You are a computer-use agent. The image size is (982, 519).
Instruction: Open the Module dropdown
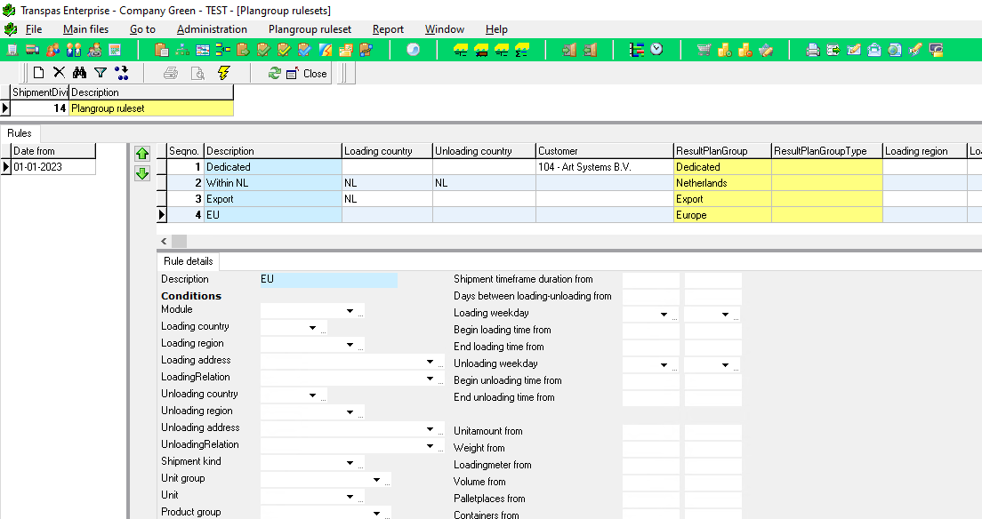tap(350, 310)
